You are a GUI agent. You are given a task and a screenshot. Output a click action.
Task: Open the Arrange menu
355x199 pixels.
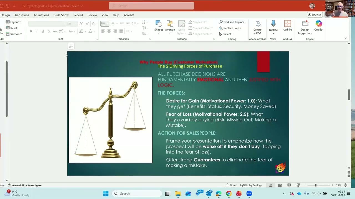170,27
